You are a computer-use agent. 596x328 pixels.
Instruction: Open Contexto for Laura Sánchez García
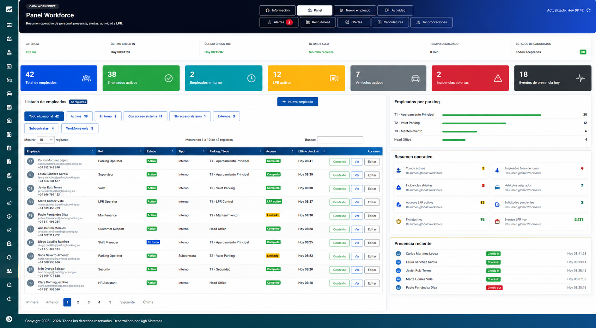tap(339, 175)
